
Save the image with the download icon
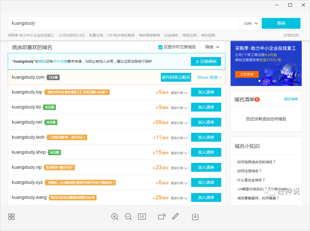pyautogui.click(x=195, y=216)
